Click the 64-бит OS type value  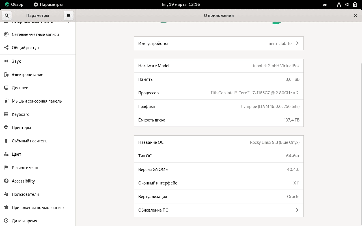(293, 156)
